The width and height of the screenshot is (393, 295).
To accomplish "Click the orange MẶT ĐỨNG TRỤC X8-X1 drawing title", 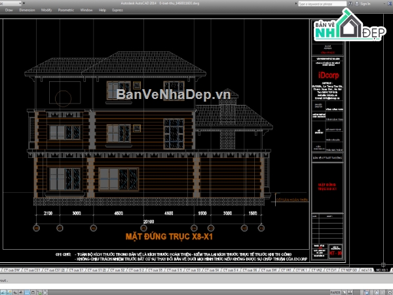I will pos(169,237).
